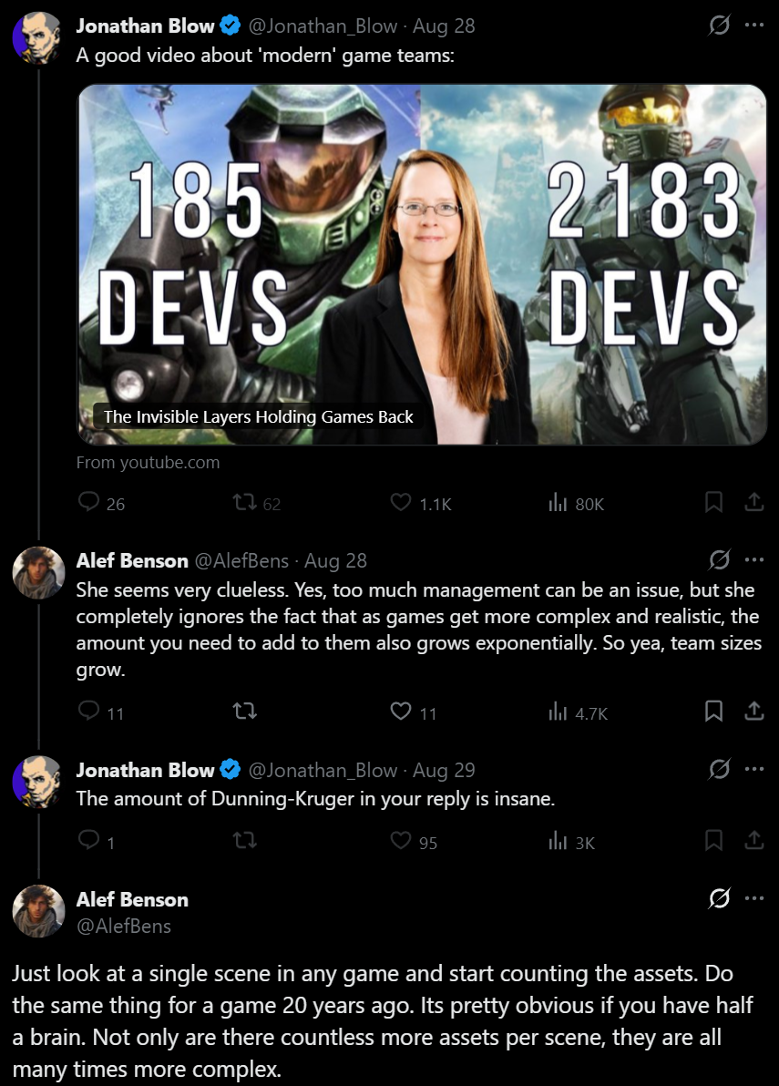Open more options on Alef Benson's Aug 28 reply
779x1086 pixels.
click(x=754, y=559)
